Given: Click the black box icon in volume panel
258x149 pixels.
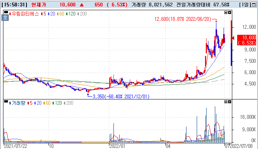Looking at the screenshot, I should pyautogui.click(x=6, y=101).
